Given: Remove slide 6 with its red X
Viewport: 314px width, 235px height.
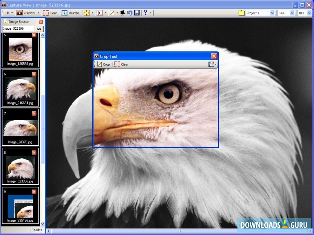Looking at the screenshot, I should 34,74.
